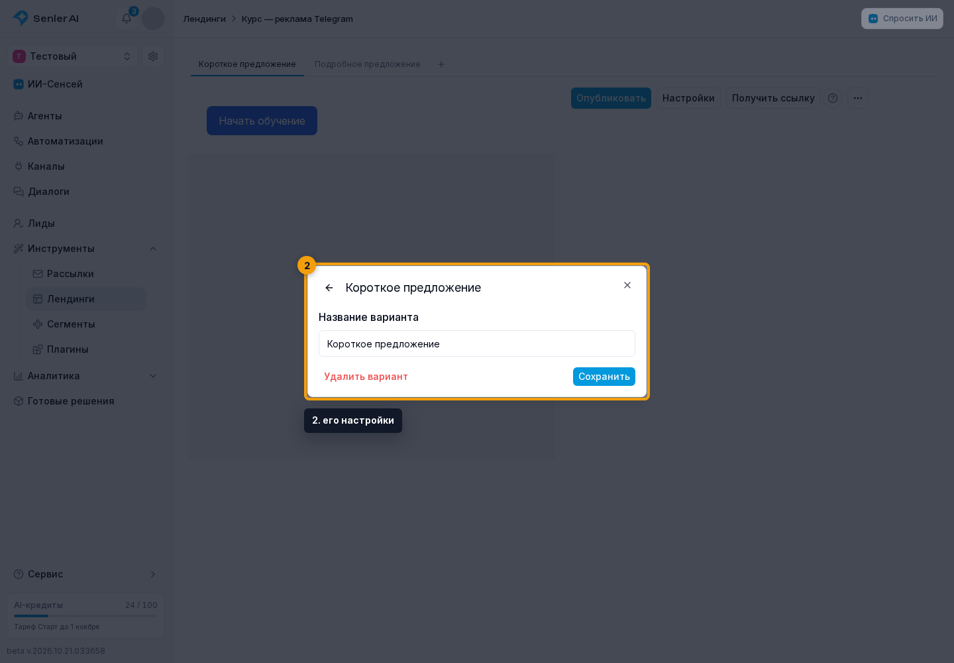Open Диалоги in the sidebar

[x=85, y=192]
